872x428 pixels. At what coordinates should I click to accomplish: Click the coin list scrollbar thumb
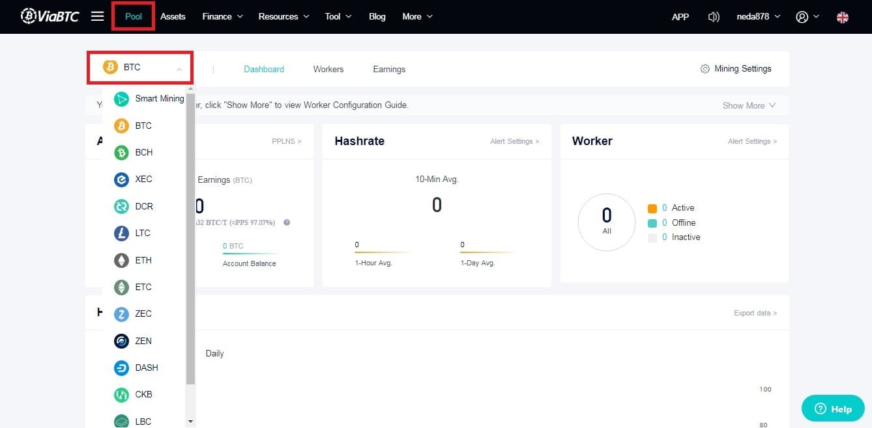190,239
